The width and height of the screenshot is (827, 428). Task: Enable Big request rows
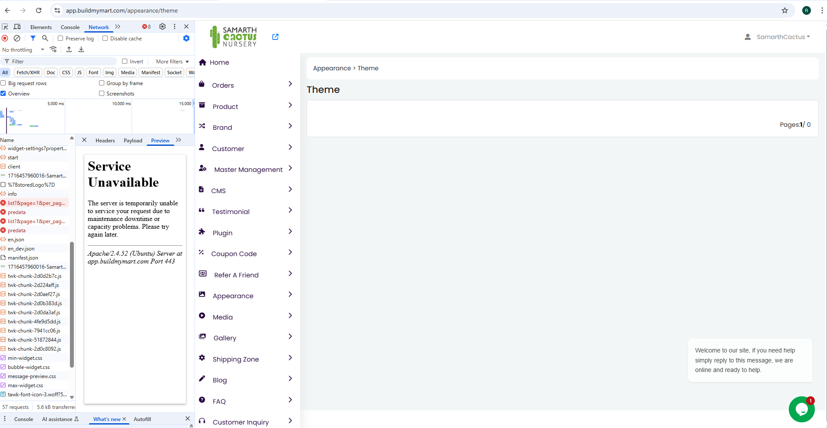3,83
